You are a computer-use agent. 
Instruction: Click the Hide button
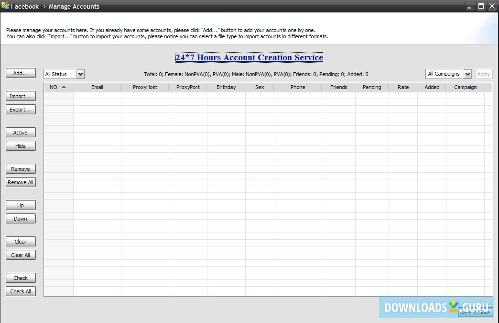pyautogui.click(x=21, y=146)
